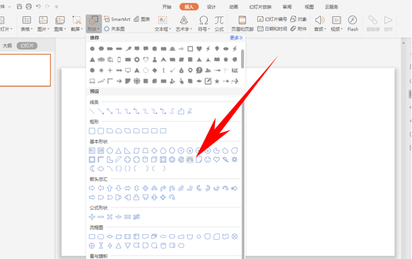412x259 pixels.
Task: Insert a SmartArt graphic
Action: click(x=117, y=19)
